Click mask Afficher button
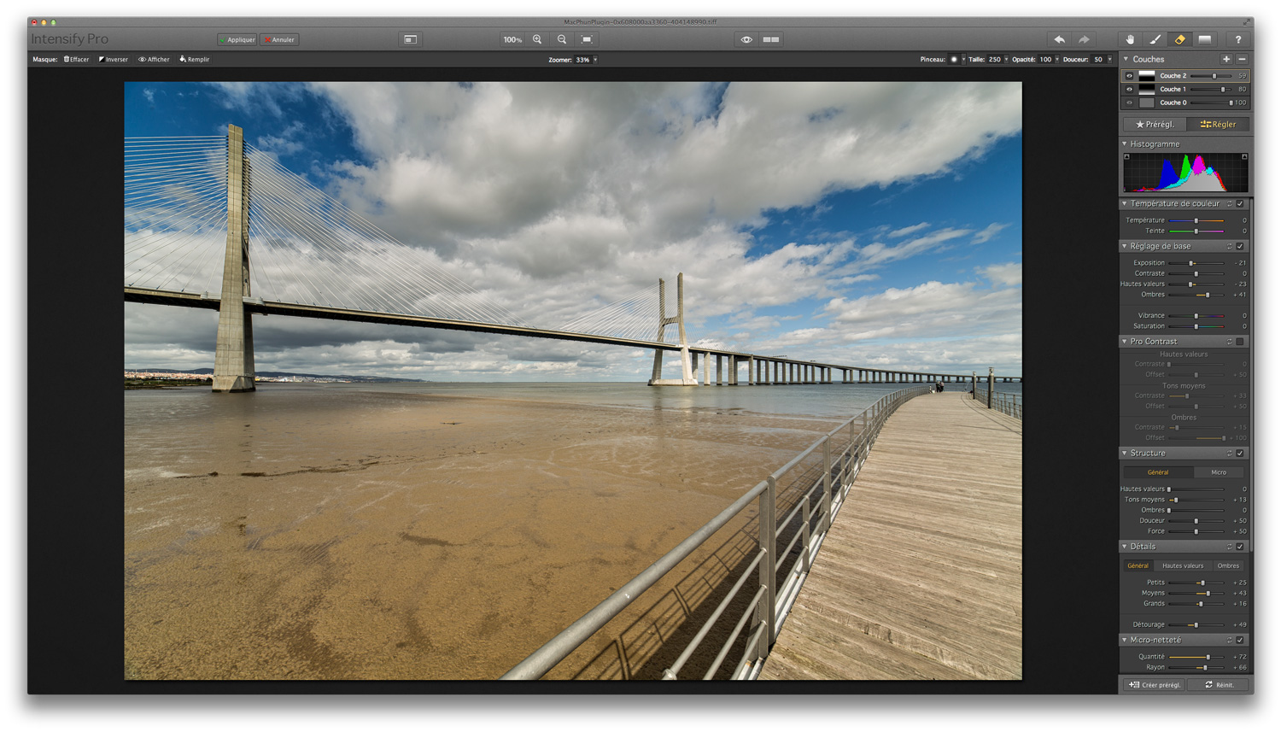1281x732 pixels. pos(155,60)
